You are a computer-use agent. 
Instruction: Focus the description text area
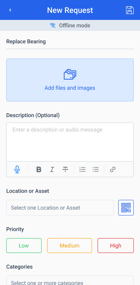click(x=70, y=142)
